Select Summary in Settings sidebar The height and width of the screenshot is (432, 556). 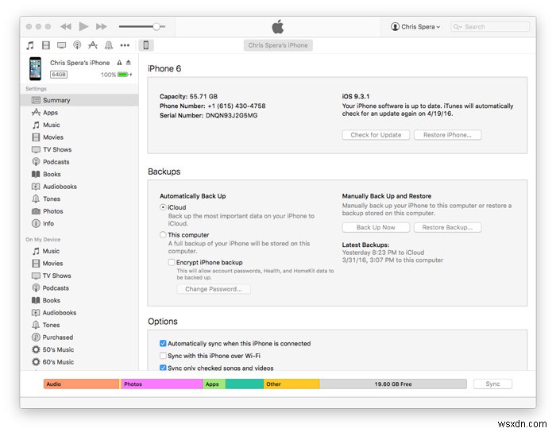pyautogui.click(x=79, y=100)
